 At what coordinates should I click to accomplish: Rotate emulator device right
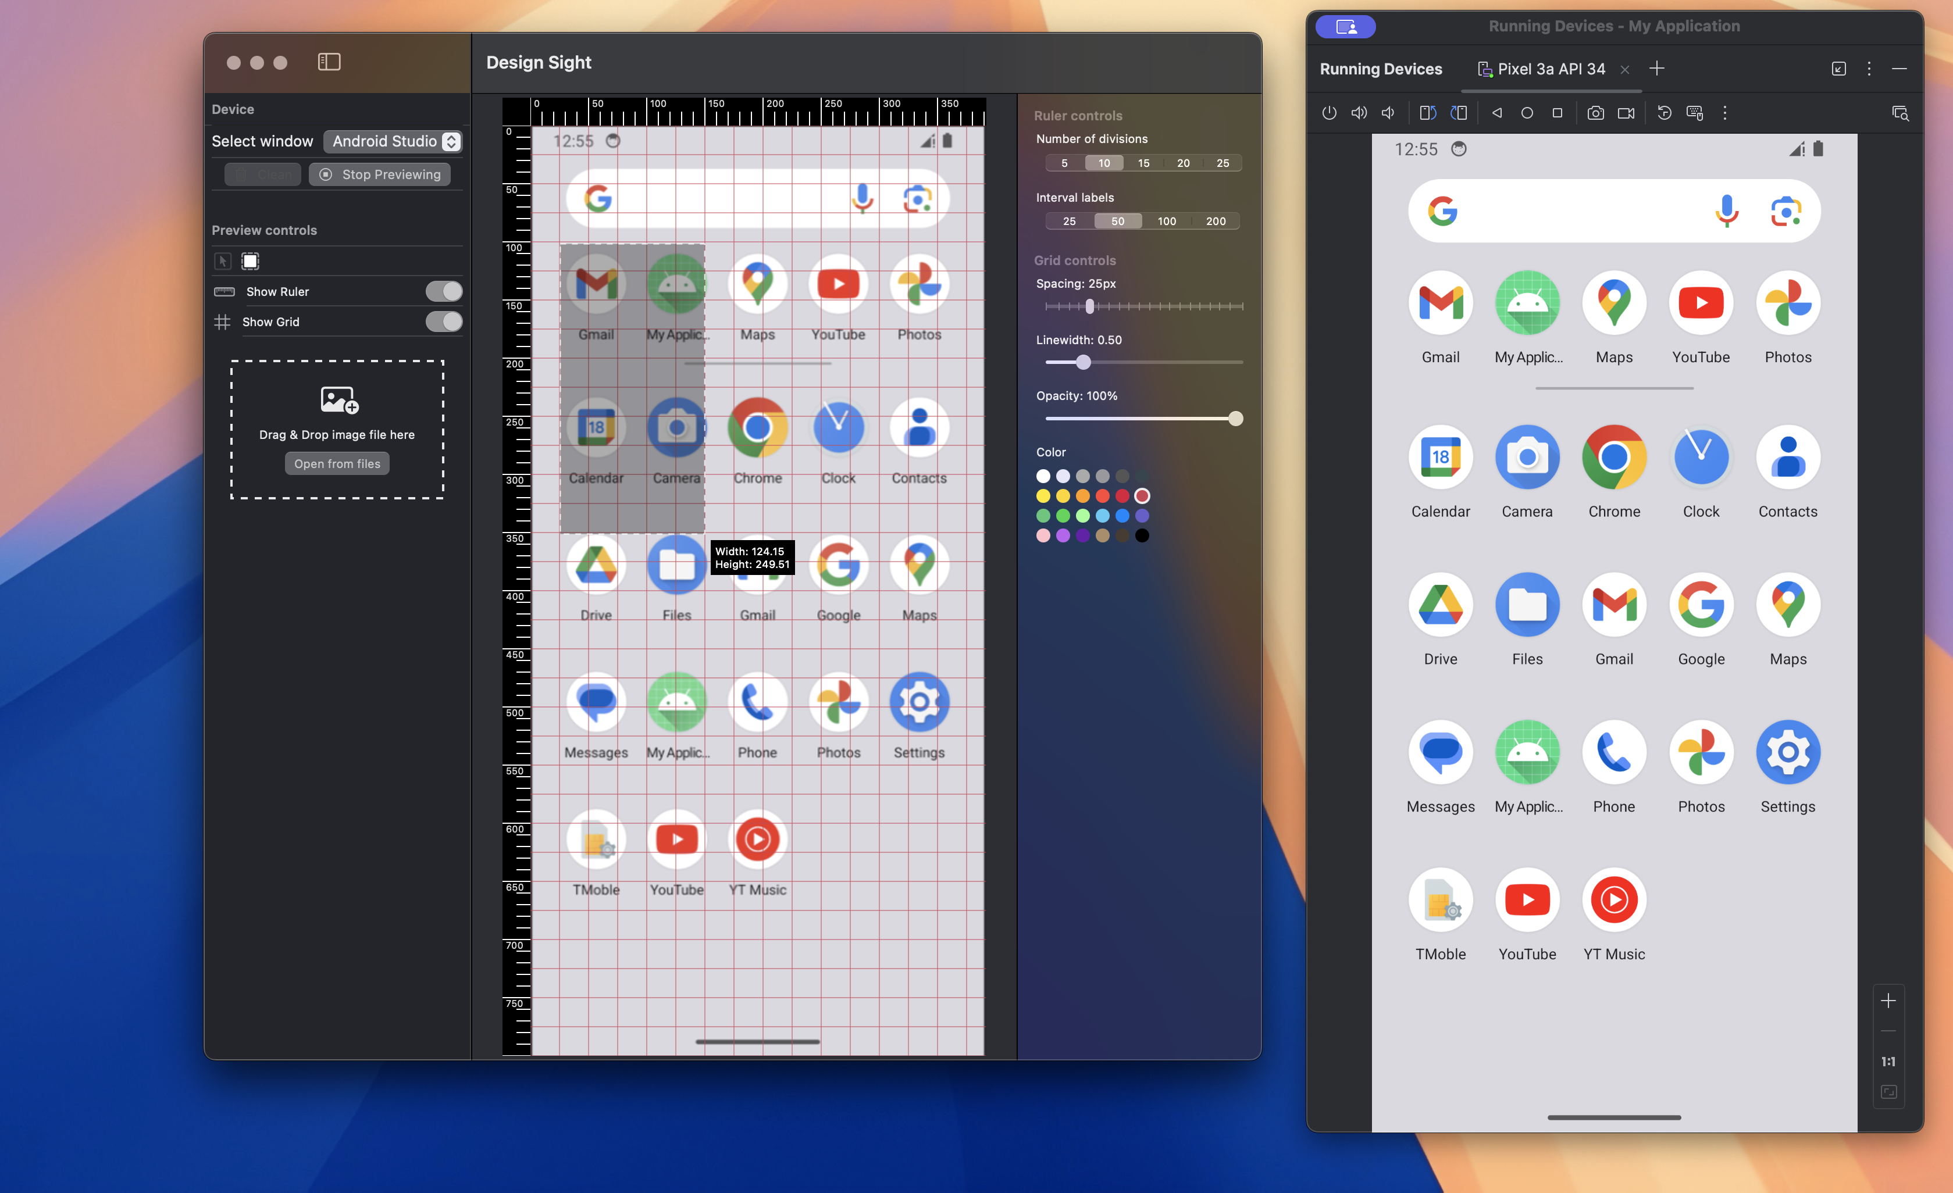coord(1459,112)
